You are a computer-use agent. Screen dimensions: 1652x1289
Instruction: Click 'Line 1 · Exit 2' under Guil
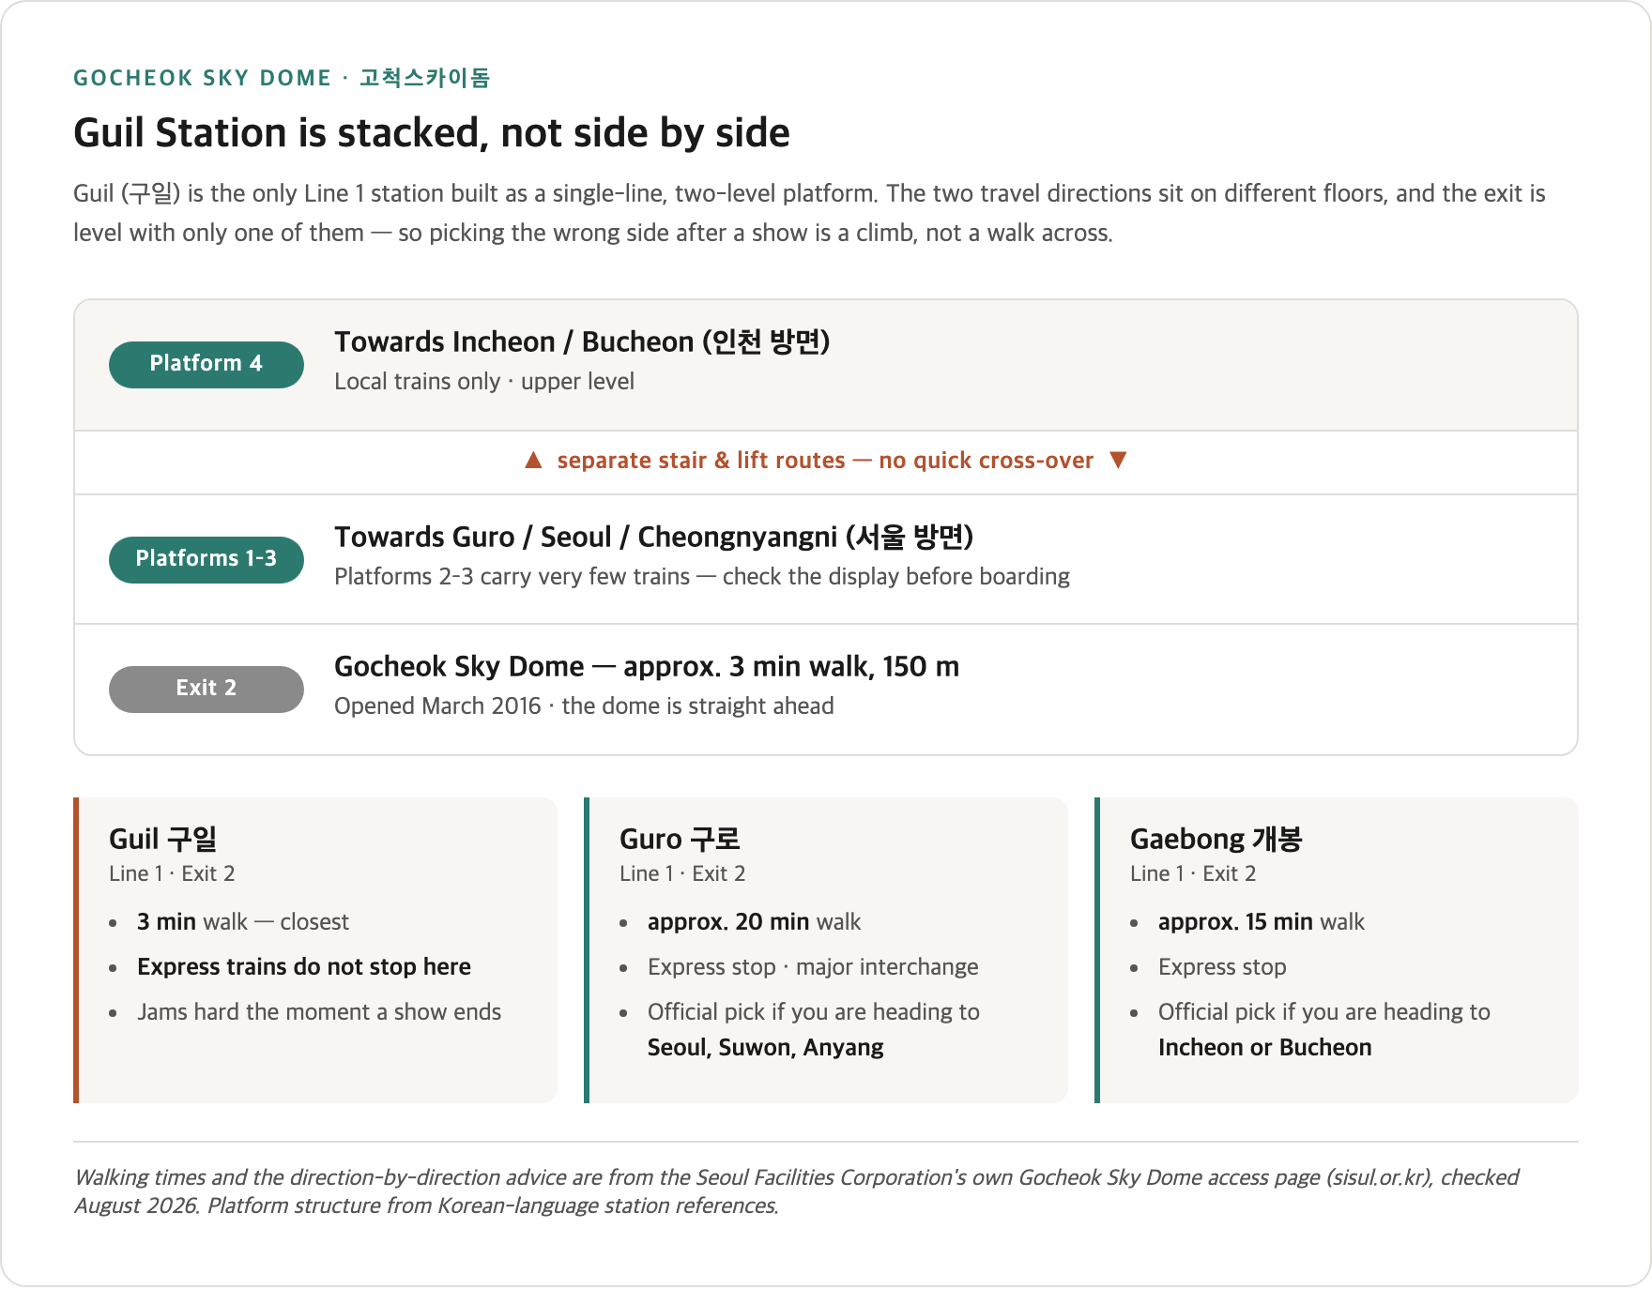pos(172,874)
